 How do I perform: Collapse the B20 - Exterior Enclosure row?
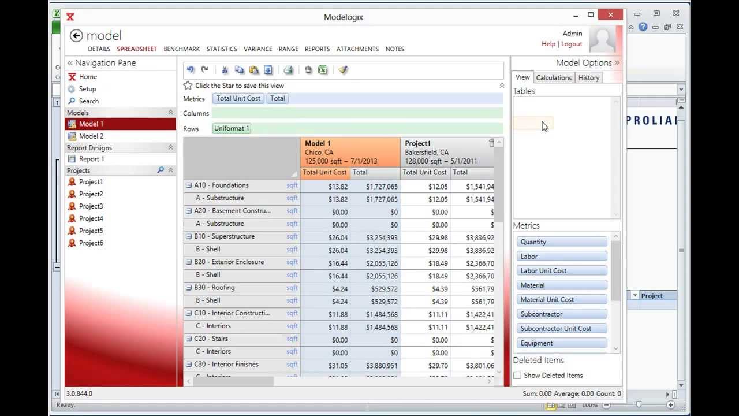[x=188, y=262]
